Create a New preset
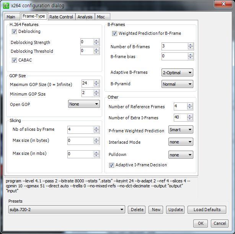Viewport: 235px width, 234px height. pos(156,210)
